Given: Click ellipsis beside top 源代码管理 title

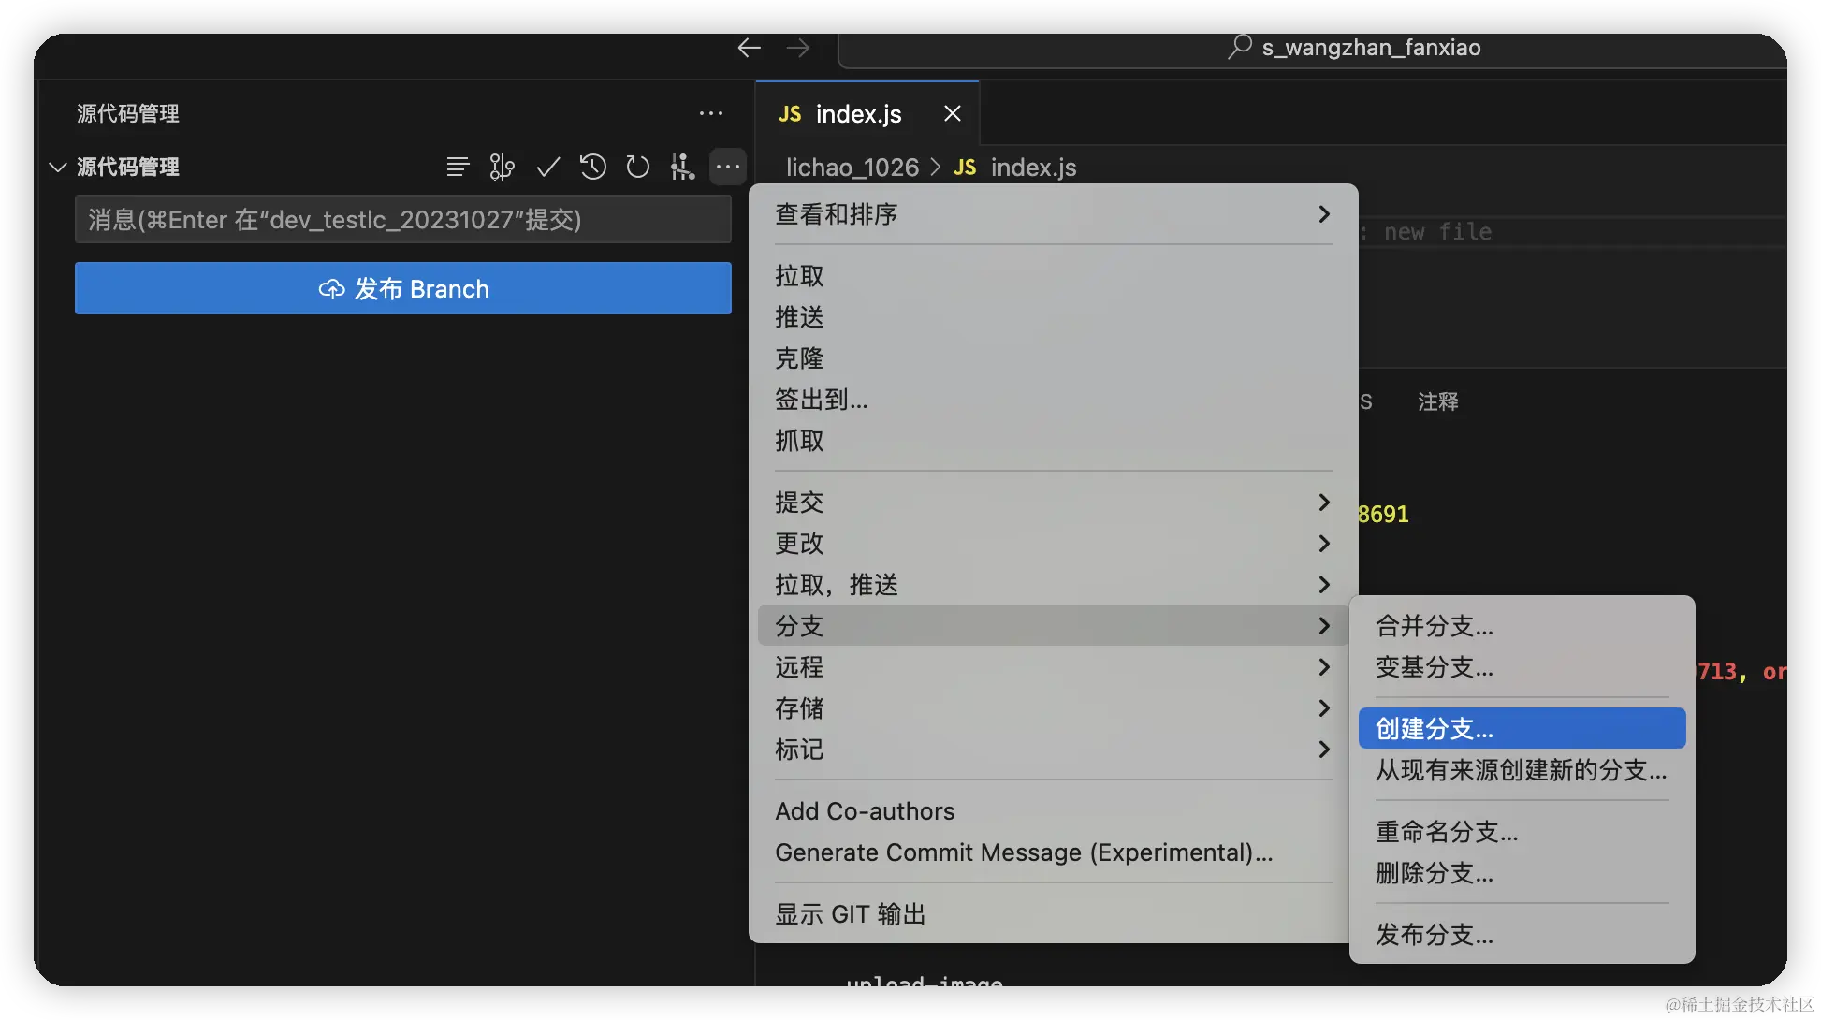Looking at the screenshot, I should (710, 113).
